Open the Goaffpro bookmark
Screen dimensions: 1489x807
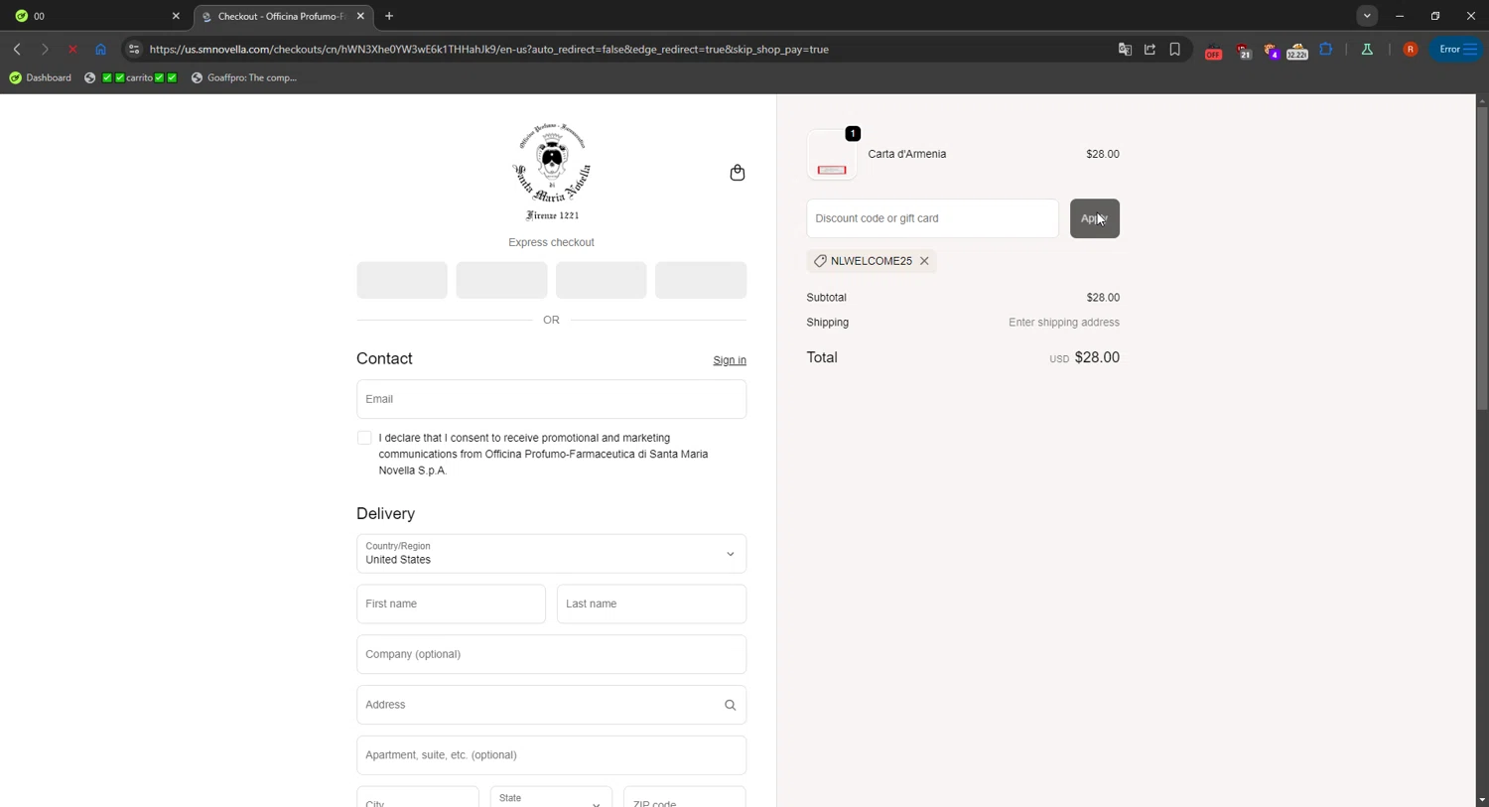coord(244,77)
